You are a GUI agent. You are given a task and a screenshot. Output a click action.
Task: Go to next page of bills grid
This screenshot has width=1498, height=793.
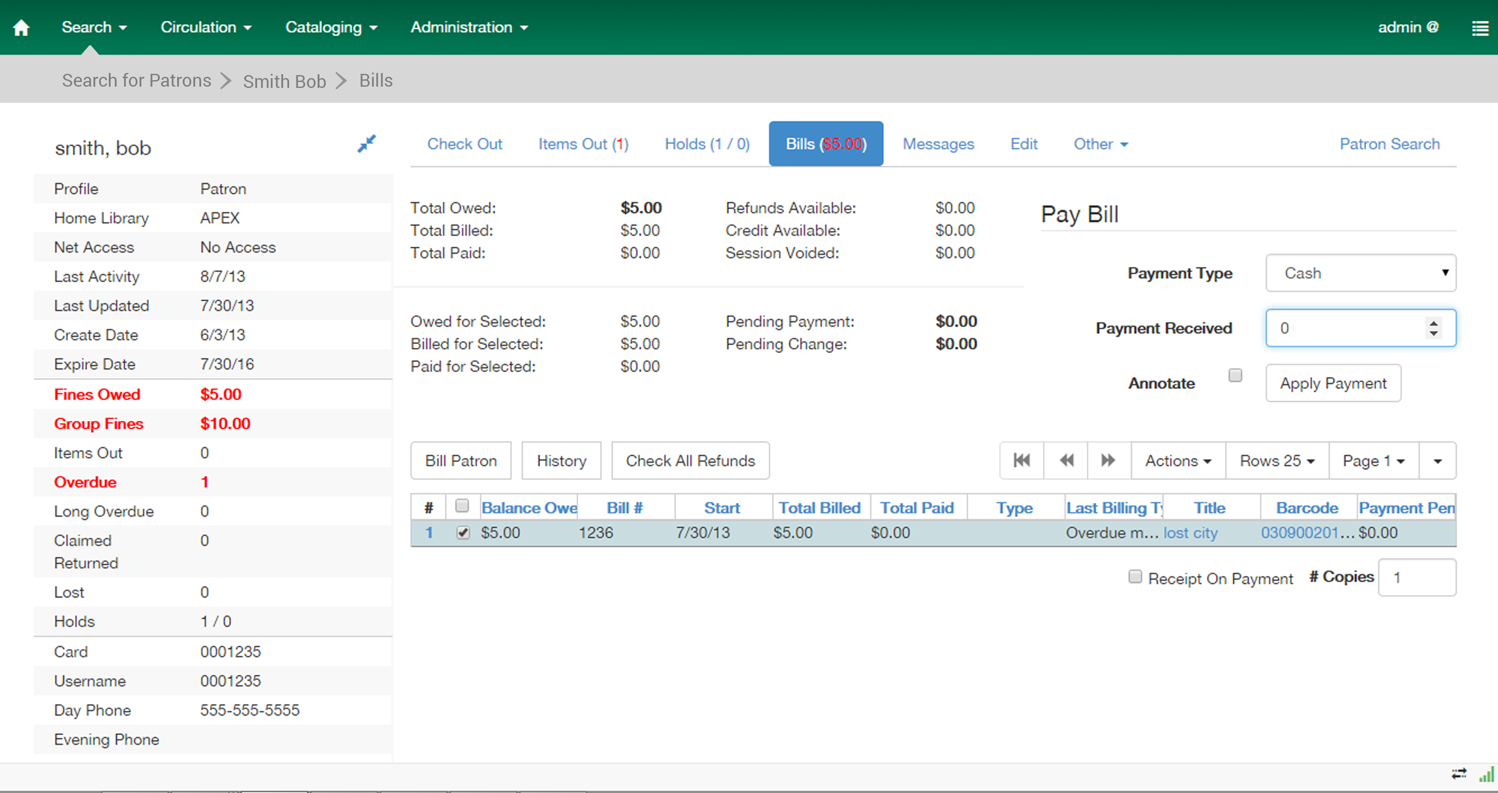pyautogui.click(x=1109, y=461)
